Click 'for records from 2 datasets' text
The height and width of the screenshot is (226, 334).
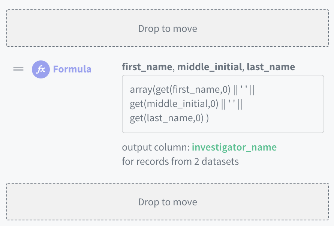180,162
